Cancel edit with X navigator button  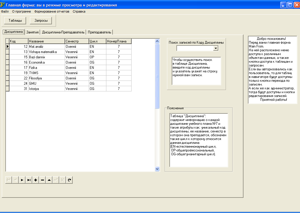62,180
